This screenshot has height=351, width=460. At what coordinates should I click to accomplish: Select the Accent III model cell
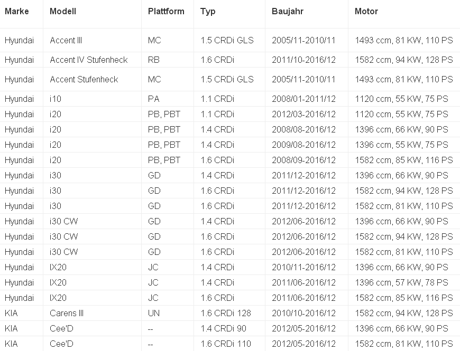(66, 40)
